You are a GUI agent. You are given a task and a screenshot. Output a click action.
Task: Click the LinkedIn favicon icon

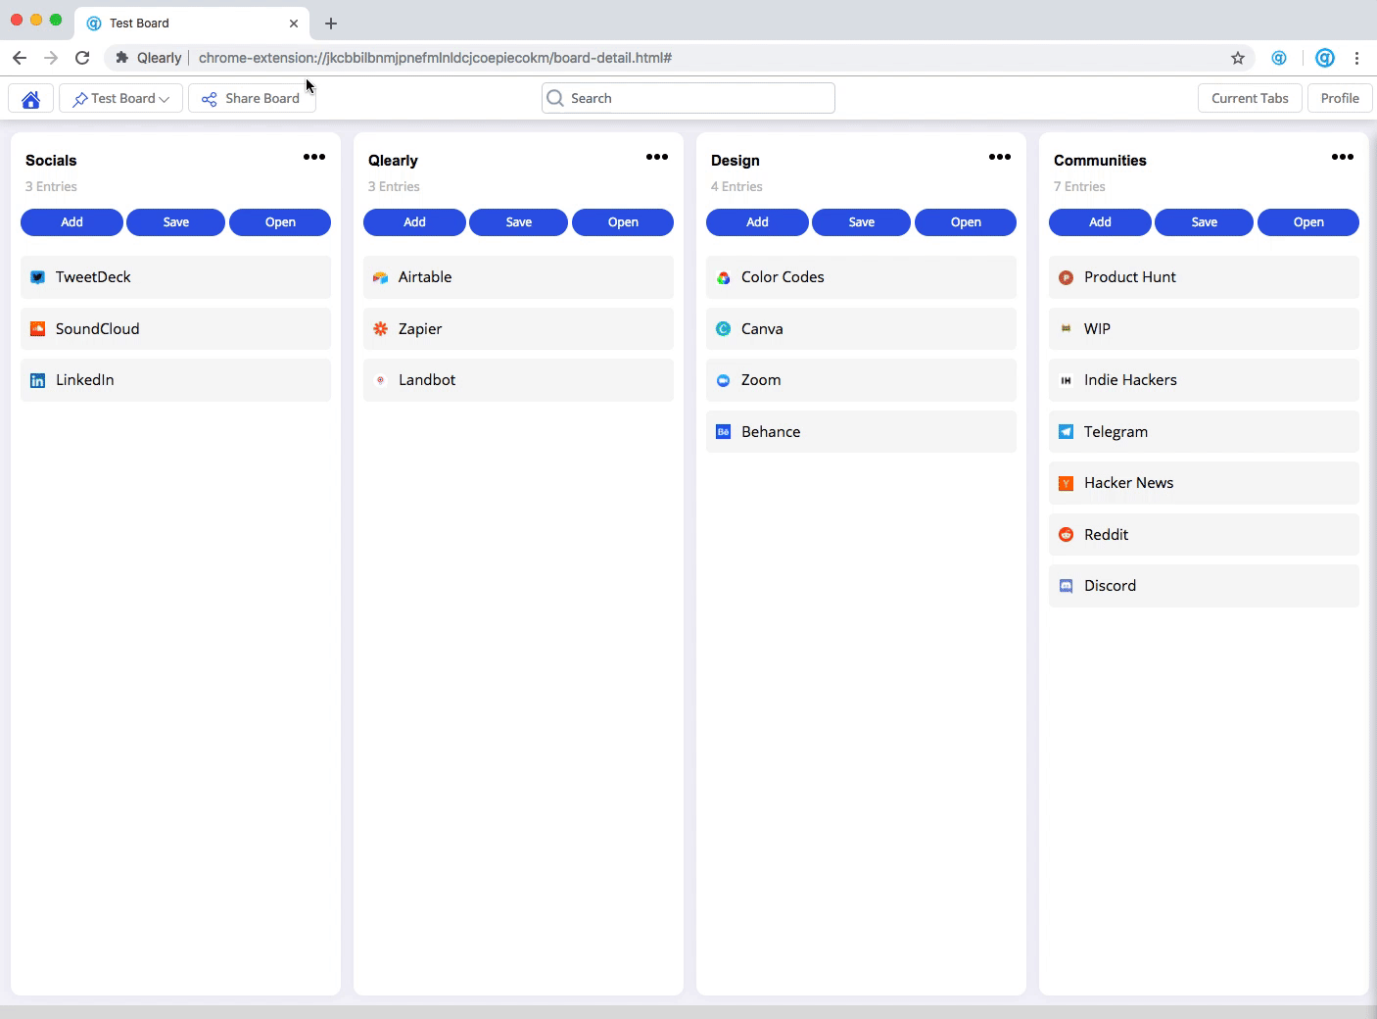(x=37, y=380)
